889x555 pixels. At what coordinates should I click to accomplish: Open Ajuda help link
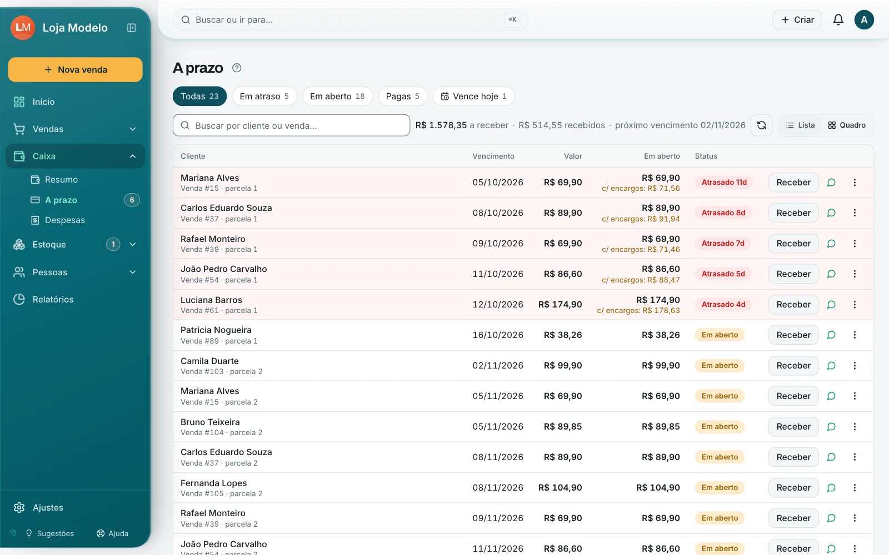(x=112, y=533)
